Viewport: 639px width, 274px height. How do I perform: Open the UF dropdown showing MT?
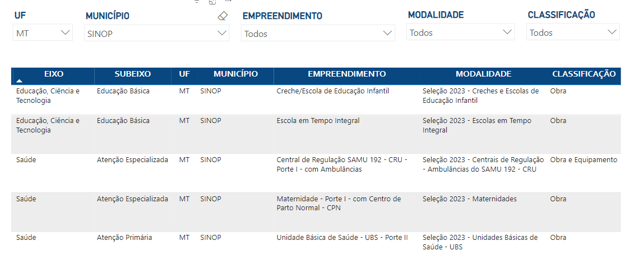(43, 33)
